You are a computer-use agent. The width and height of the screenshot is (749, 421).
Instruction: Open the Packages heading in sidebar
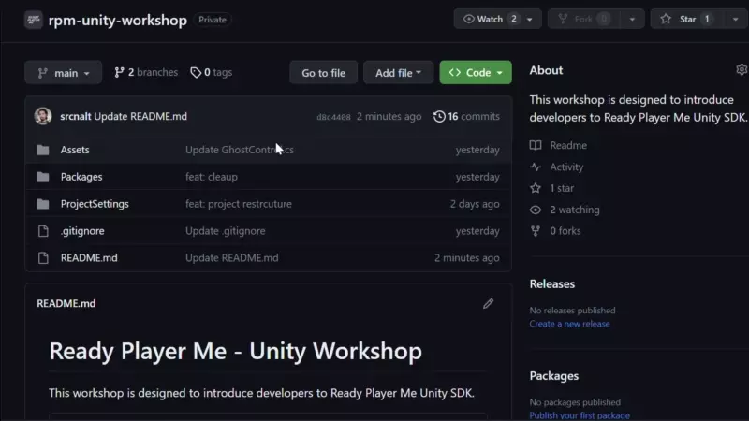tap(554, 376)
